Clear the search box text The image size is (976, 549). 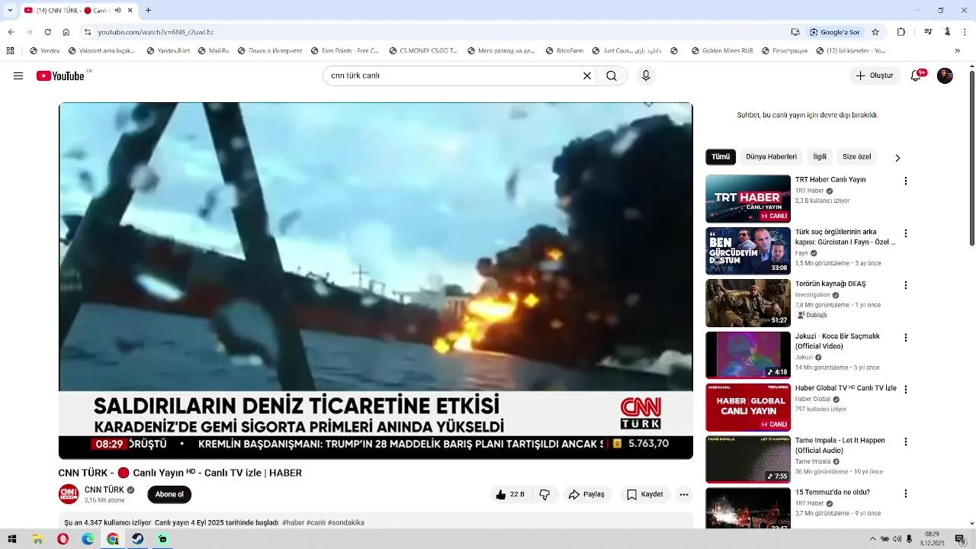coord(587,75)
